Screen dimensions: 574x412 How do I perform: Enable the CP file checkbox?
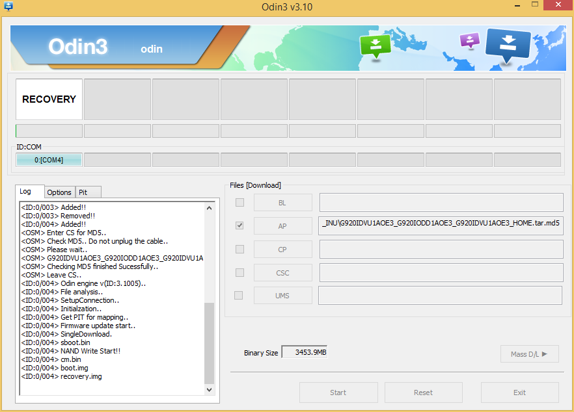click(239, 249)
